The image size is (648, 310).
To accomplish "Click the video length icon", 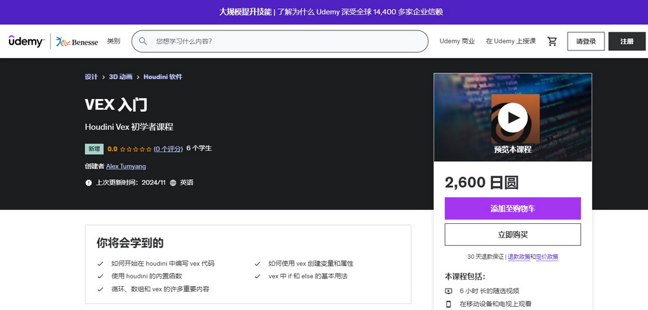I will [x=448, y=291].
